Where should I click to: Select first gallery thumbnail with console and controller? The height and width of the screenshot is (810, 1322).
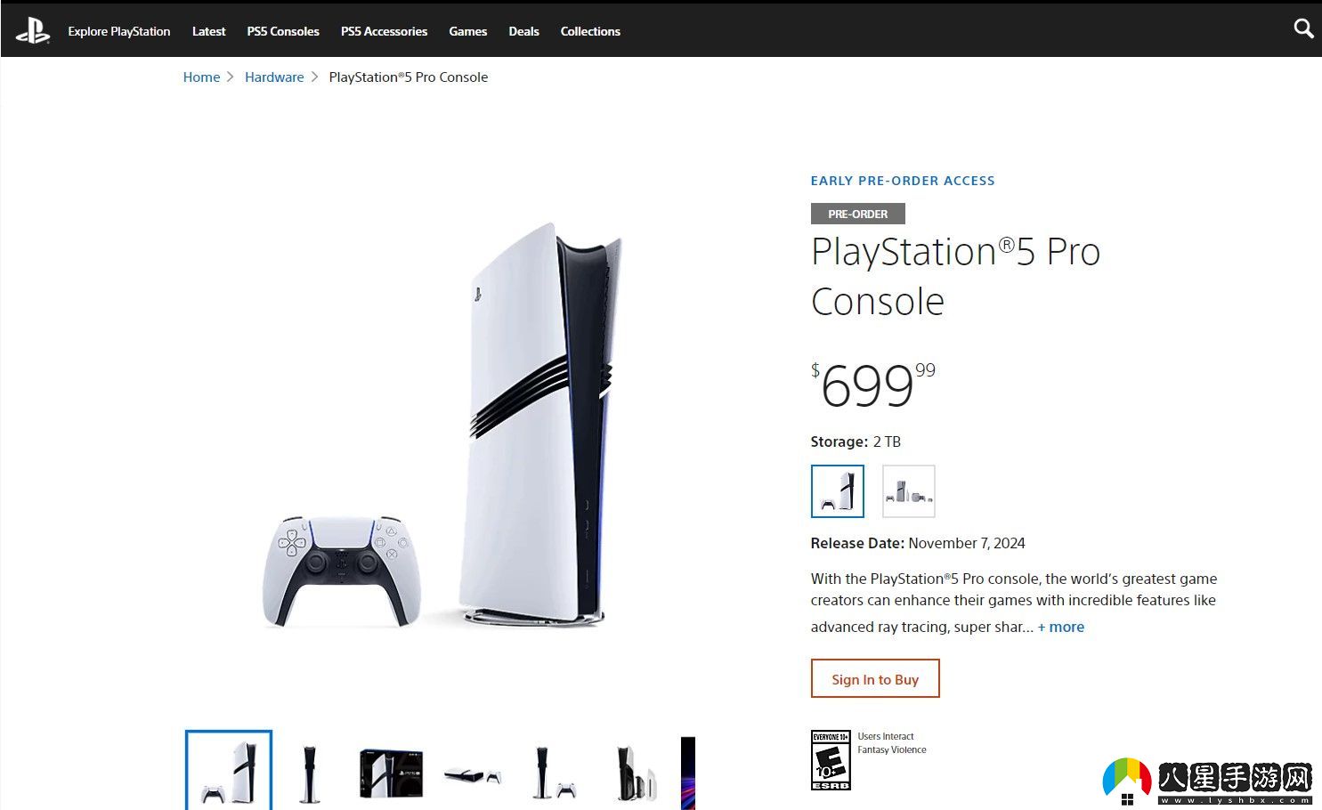[229, 771]
